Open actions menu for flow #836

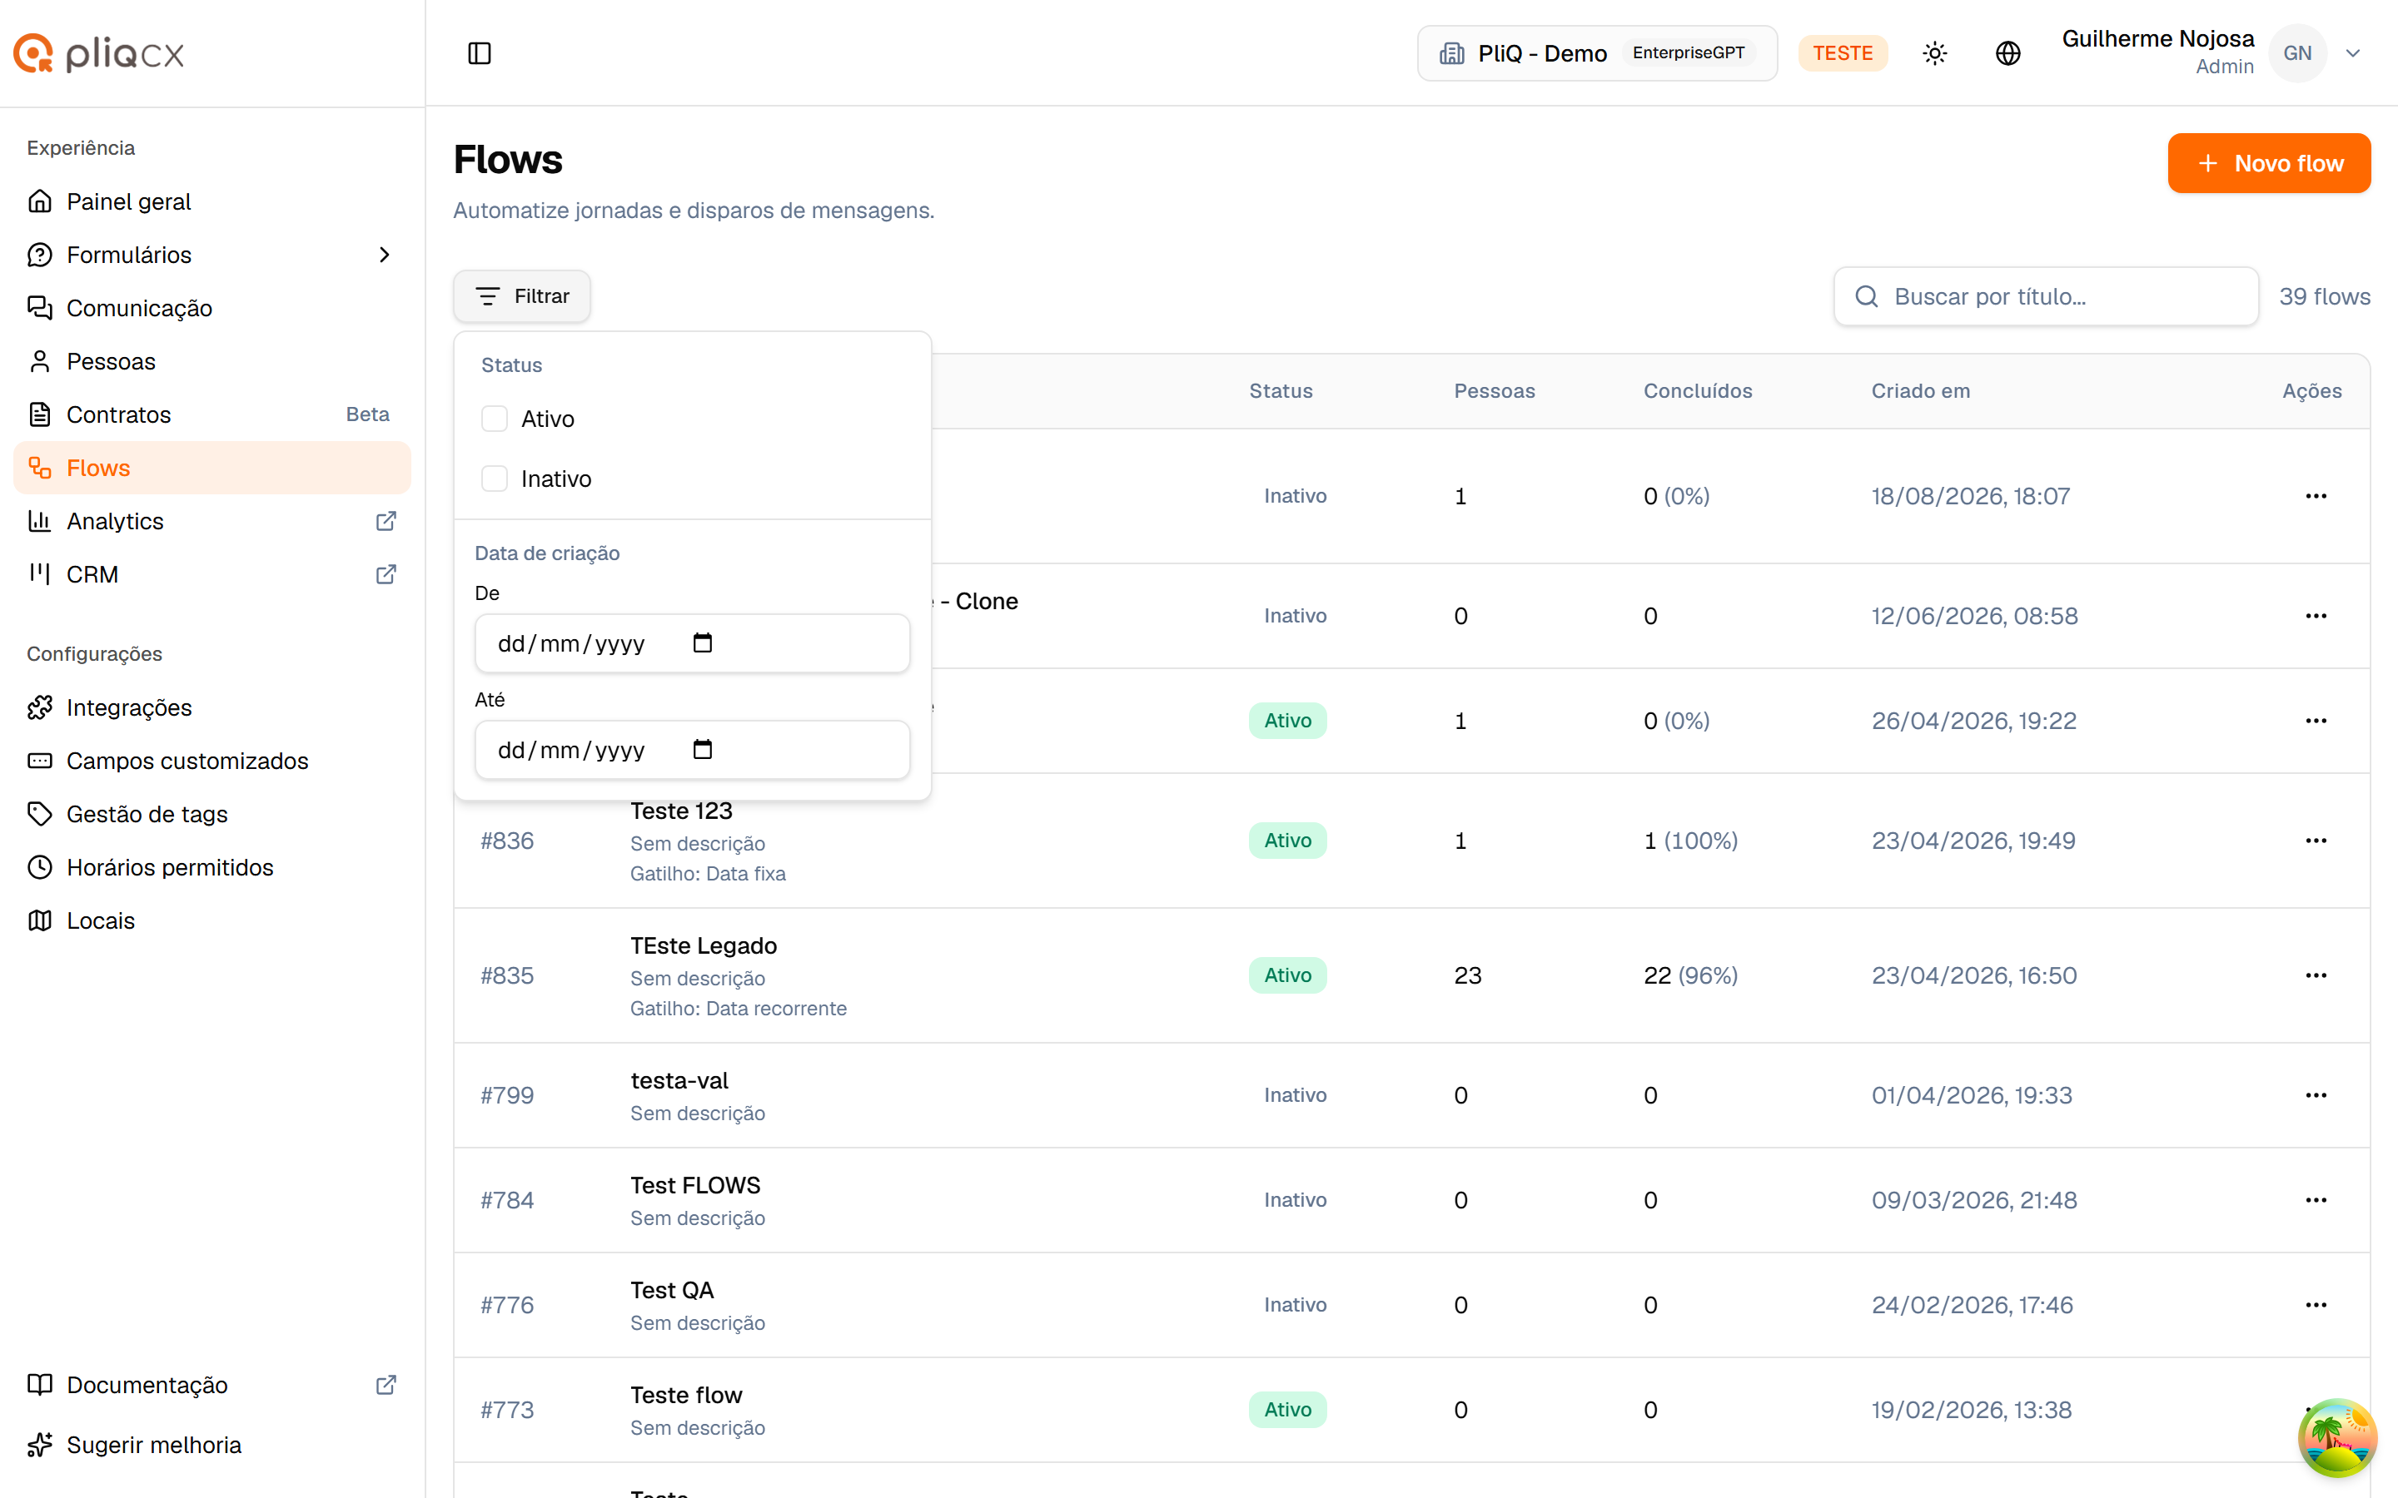point(2316,841)
